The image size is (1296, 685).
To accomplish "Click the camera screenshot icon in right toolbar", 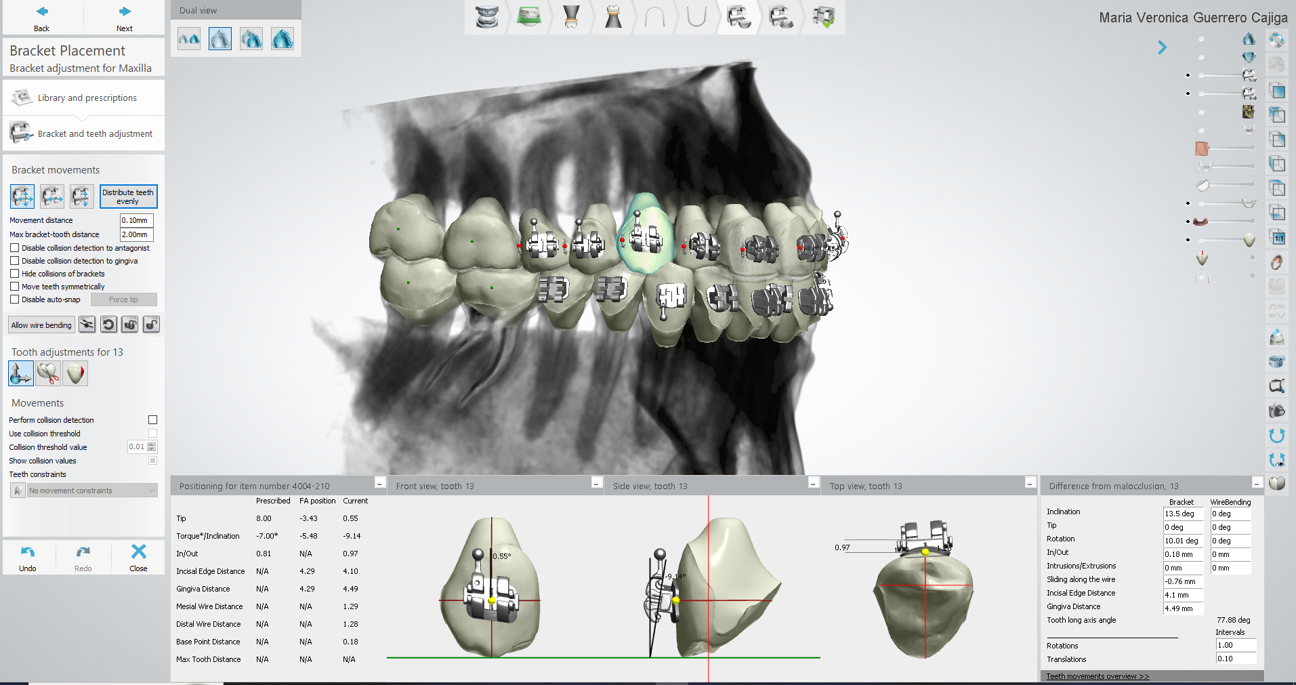I will 1276,411.
